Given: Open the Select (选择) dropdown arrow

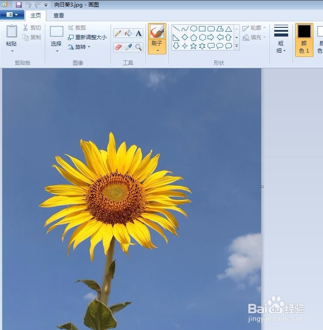Looking at the screenshot, I should (57, 51).
